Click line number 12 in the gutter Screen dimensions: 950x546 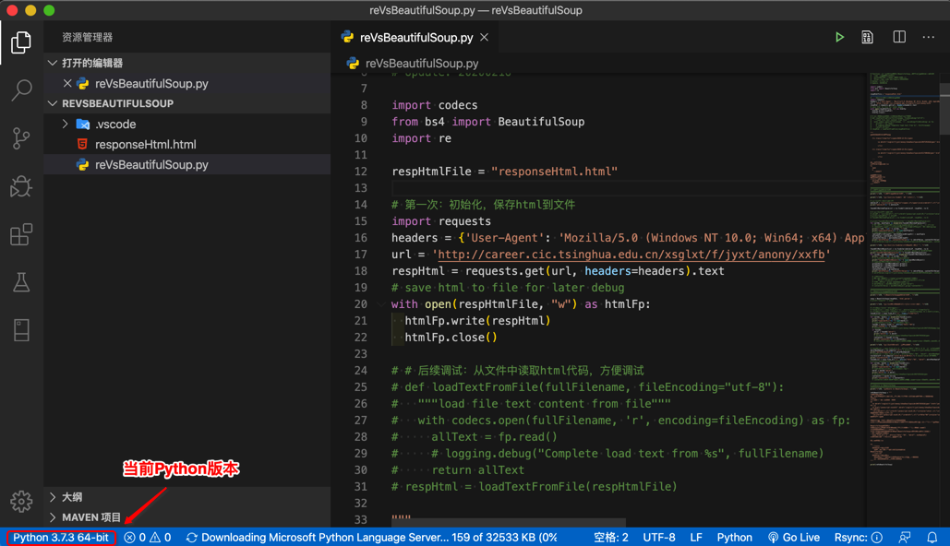pos(360,172)
